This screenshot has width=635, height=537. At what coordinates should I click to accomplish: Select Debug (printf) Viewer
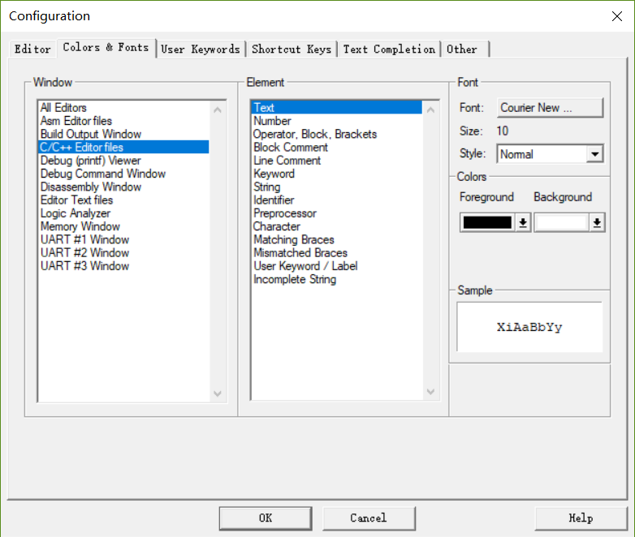point(123,161)
